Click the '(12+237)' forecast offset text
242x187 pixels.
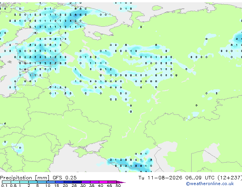[x=230, y=177]
